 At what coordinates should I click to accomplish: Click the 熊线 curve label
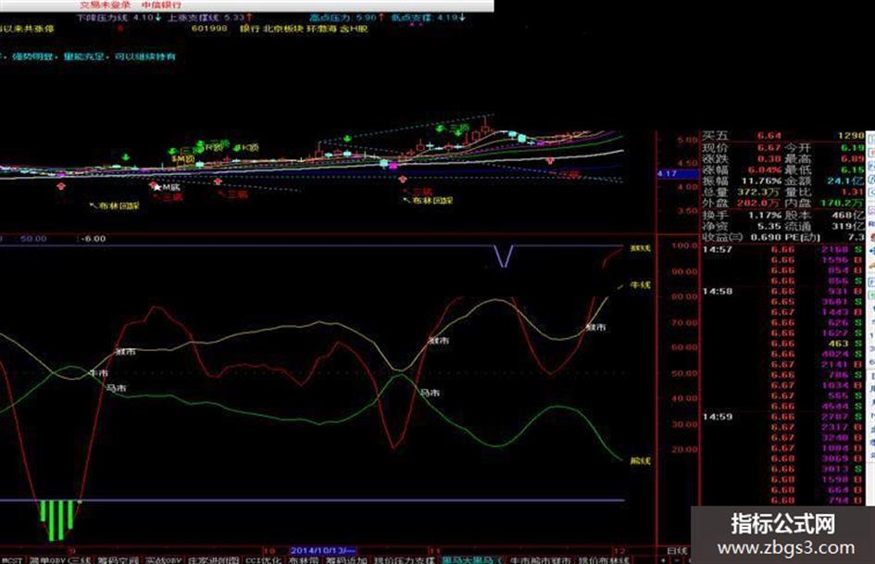(x=640, y=460)
